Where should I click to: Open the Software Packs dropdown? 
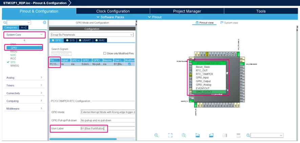pyautogui.click(x=110, y=17)
